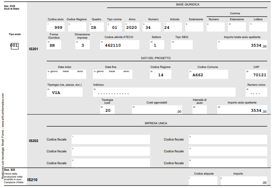This screenshot has width=272, height=188.
Task: Click IS202 Codice fiscale field number 2
Action: pos(228,139)
